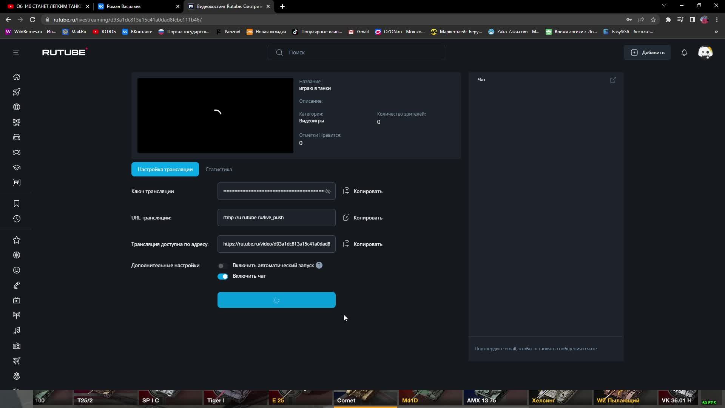This screenshot has width=725, height=408.
Task: Enable the automatic start toggle
Action: [222, 266]
